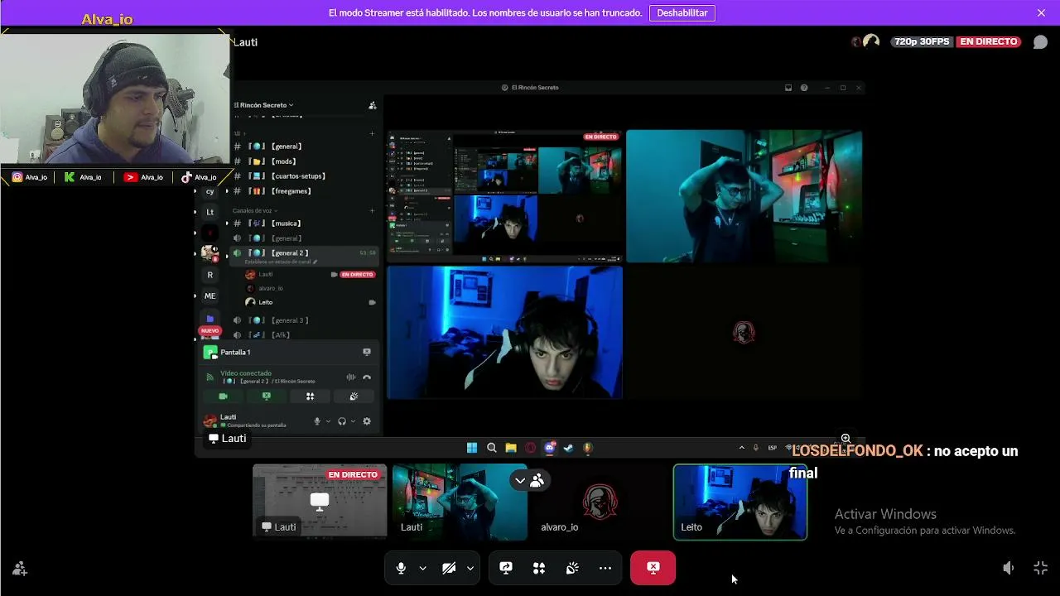Open the Inbox icon in the inner Discord title bar

pos(788,88)
